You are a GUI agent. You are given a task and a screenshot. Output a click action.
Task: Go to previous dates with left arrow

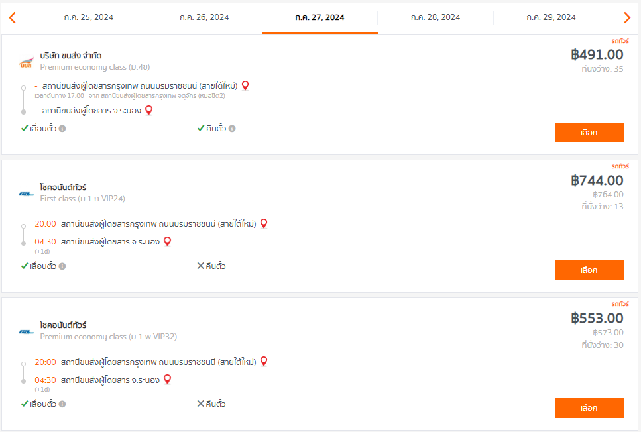click(13, 18)
